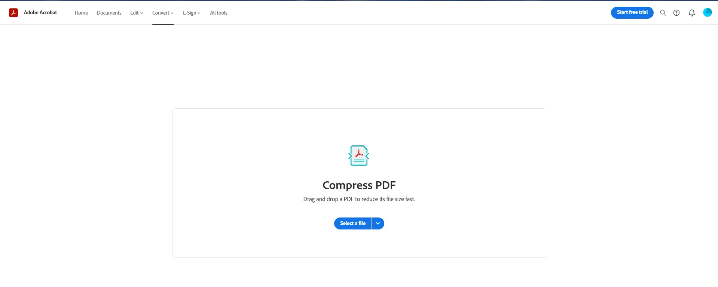The height and width of the screenshot is (287, 718).
Task: Click the Edit menu chevron arrow
Action: pyautogui.click(x=141, y=13)
